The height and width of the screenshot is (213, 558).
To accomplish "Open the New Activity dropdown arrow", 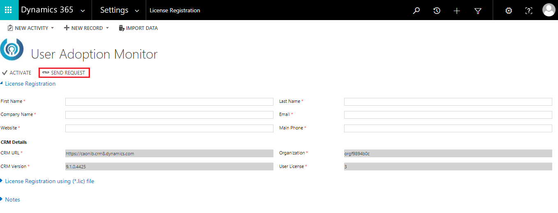I will [x=52, y=28].
